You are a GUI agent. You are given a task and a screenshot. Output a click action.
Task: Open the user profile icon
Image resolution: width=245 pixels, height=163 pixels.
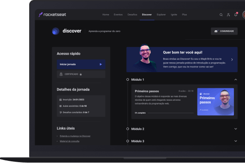(228, 15)
